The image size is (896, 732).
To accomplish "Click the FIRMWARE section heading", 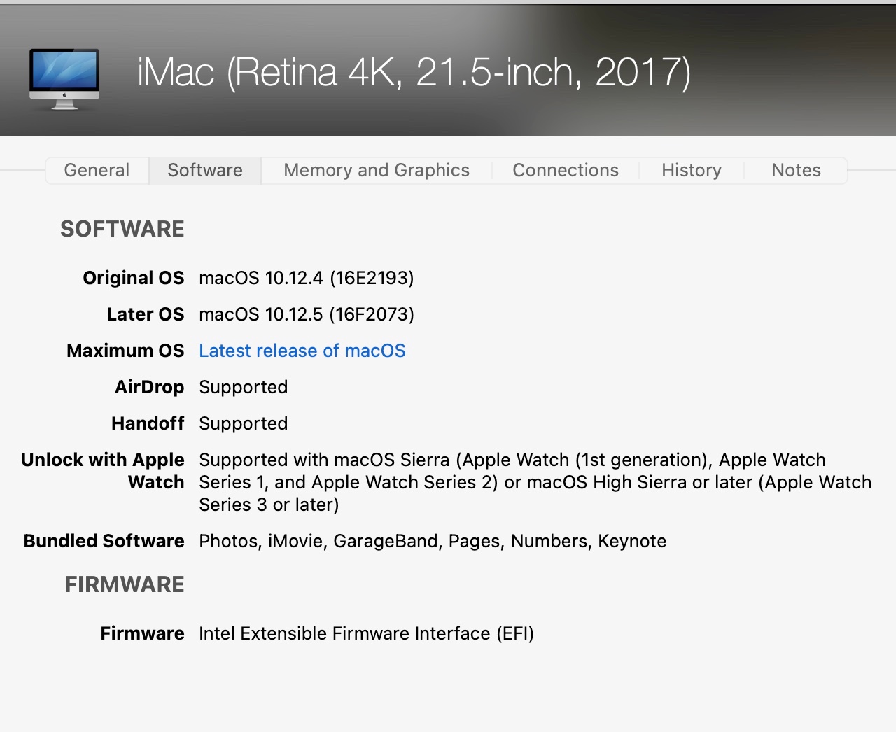I will (125, 584).
